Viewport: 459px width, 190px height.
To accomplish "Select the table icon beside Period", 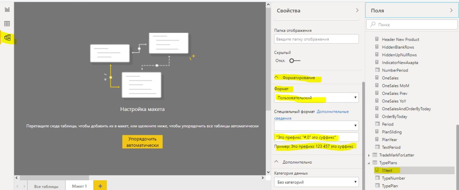I will click(377, 124).
